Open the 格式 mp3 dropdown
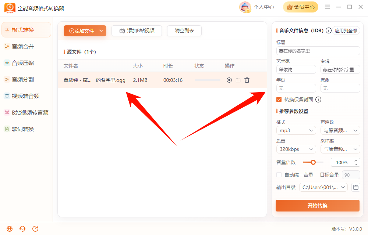The height and width of the screenshot is (235, 368). tap(296, 130)
